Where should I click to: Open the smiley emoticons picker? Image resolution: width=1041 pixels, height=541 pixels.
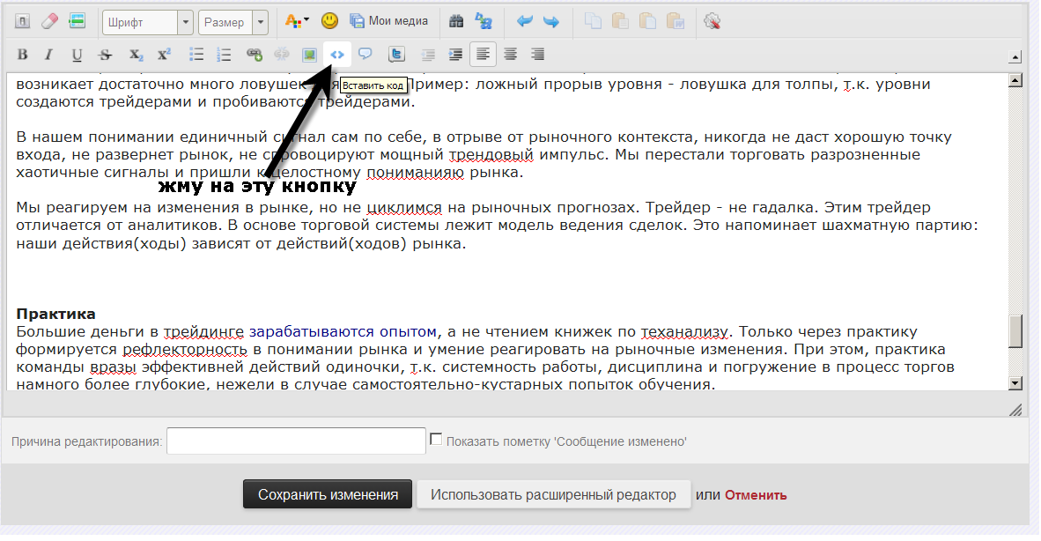(x=329, y=21)
